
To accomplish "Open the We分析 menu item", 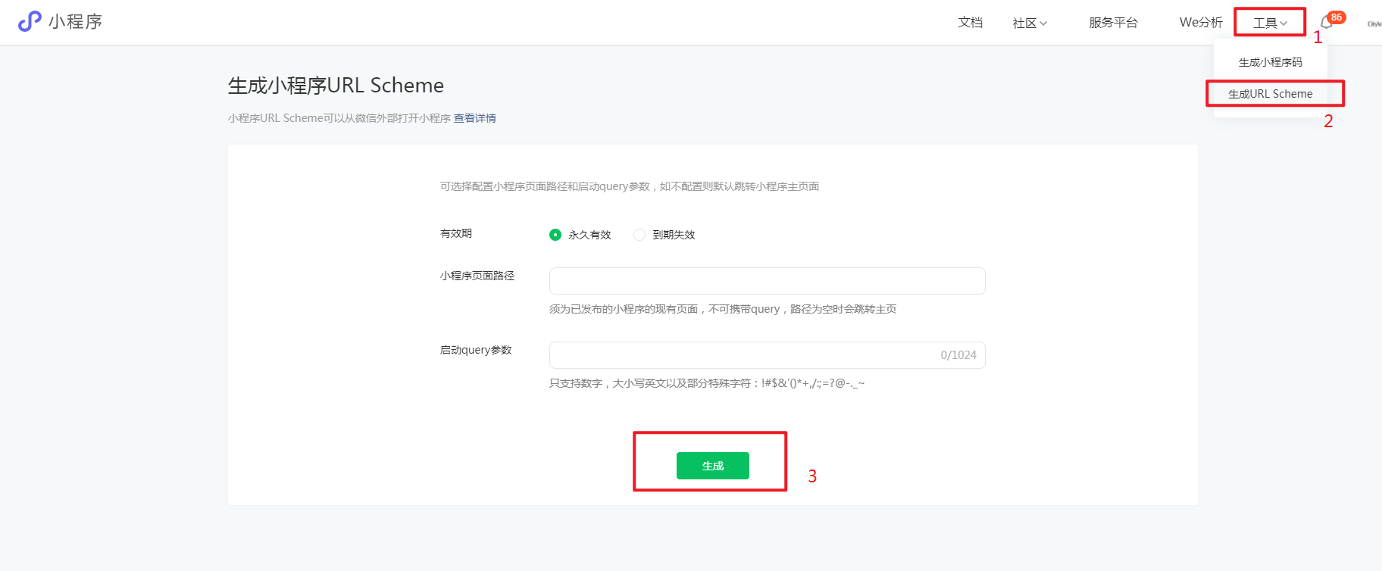I will pos(1201,23).
